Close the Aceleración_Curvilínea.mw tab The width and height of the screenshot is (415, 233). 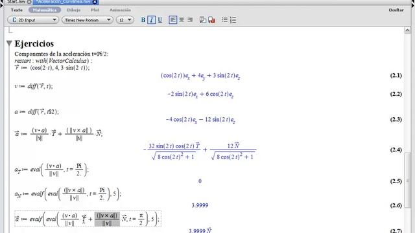95,2
